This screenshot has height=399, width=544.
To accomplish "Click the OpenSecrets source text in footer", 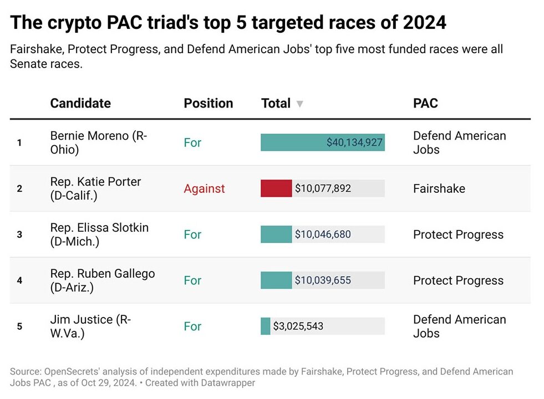I will (x=62, y=371).
